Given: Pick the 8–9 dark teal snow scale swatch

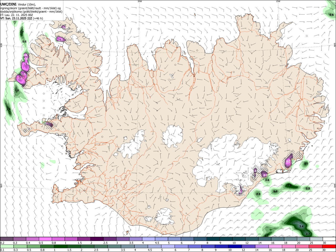Looking at the screenshot, I should [x=213, y=239].
